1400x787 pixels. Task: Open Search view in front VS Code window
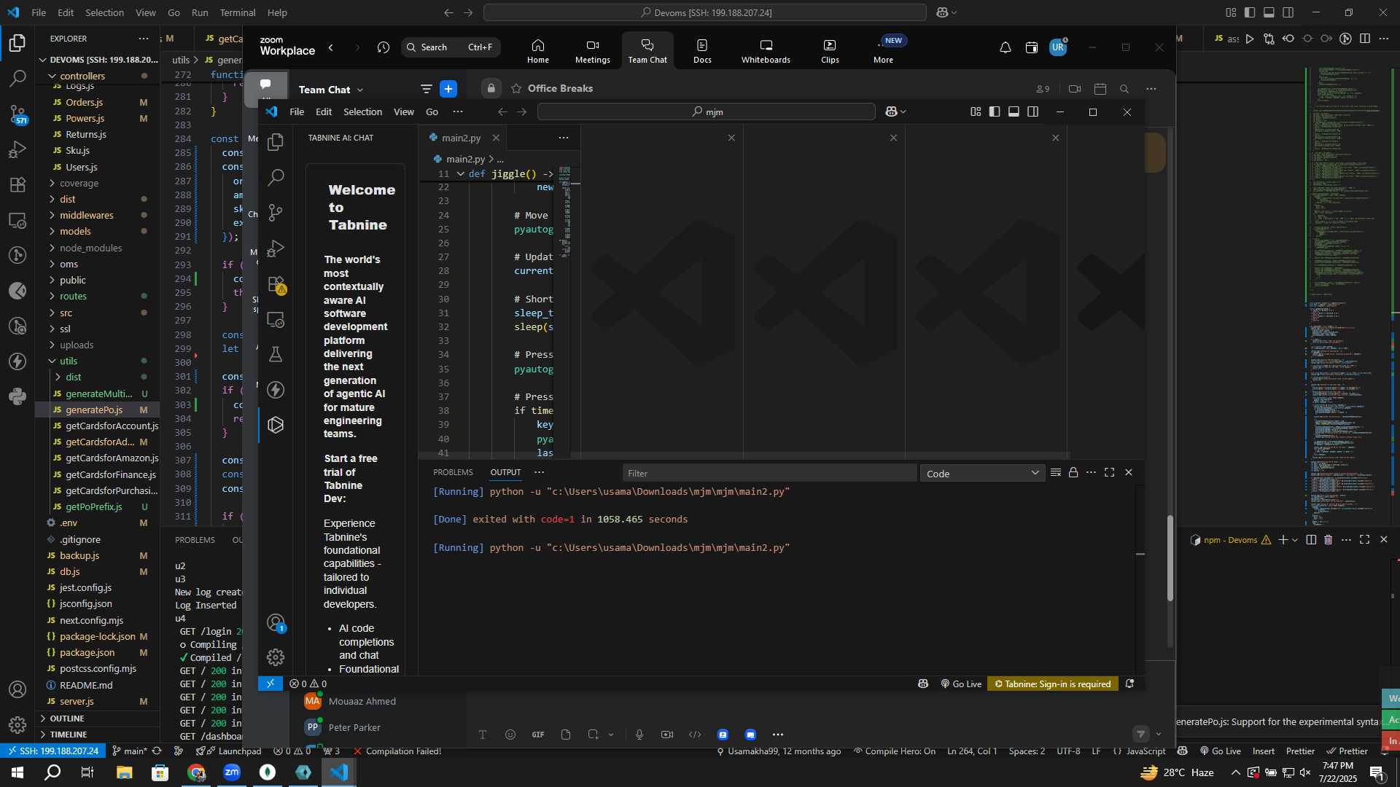pyautogui.click(x=276, y=177)
